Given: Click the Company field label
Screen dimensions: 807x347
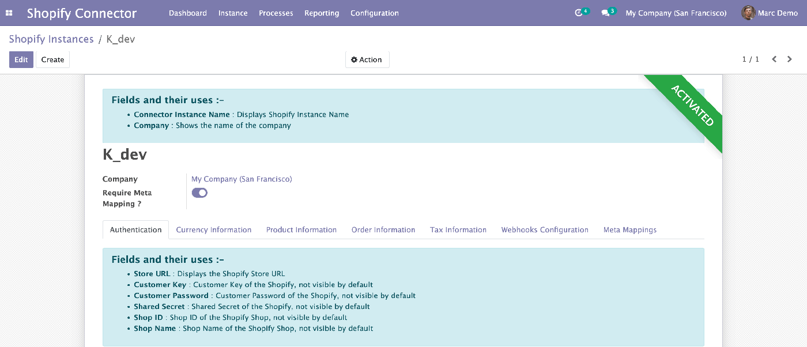Looking at the screenshot, I should [120, 179].
